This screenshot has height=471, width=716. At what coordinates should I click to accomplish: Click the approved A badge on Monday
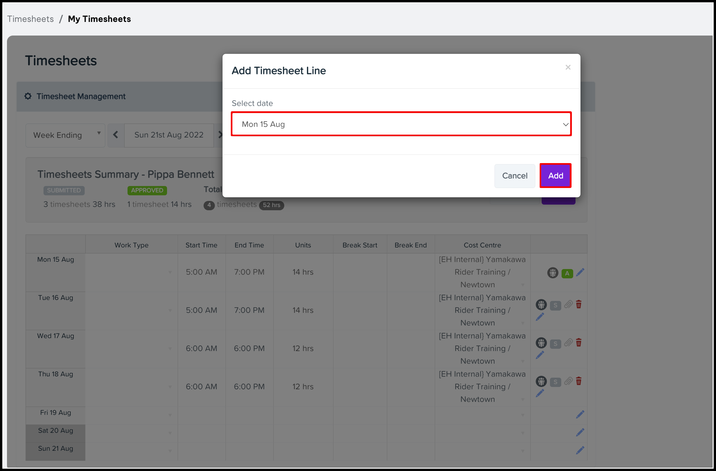567,273
